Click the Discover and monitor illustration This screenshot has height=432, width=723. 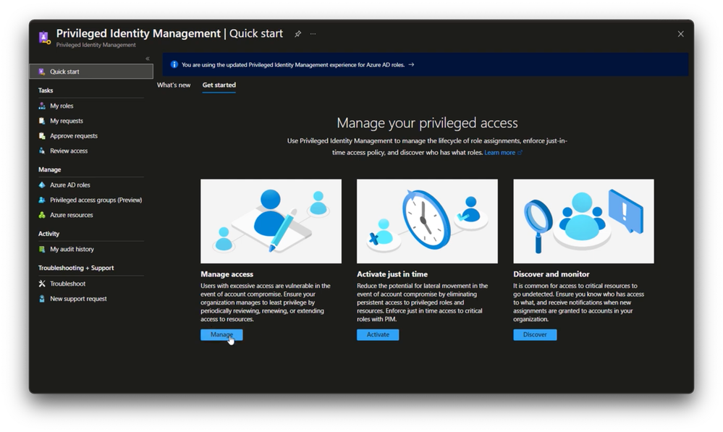(x=583, y=221)
